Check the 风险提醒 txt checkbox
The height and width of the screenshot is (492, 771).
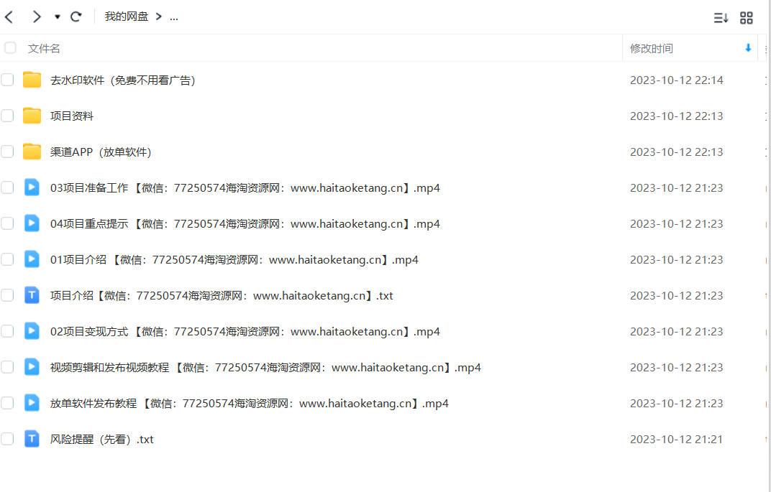(7, 438)
